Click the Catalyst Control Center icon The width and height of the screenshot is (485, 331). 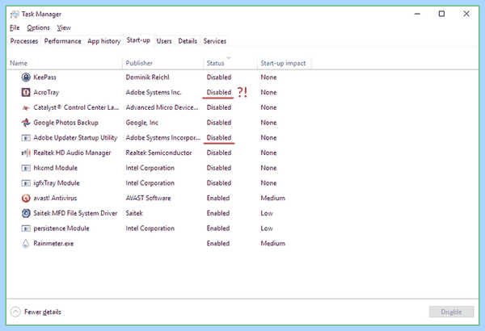click(26, 107)
